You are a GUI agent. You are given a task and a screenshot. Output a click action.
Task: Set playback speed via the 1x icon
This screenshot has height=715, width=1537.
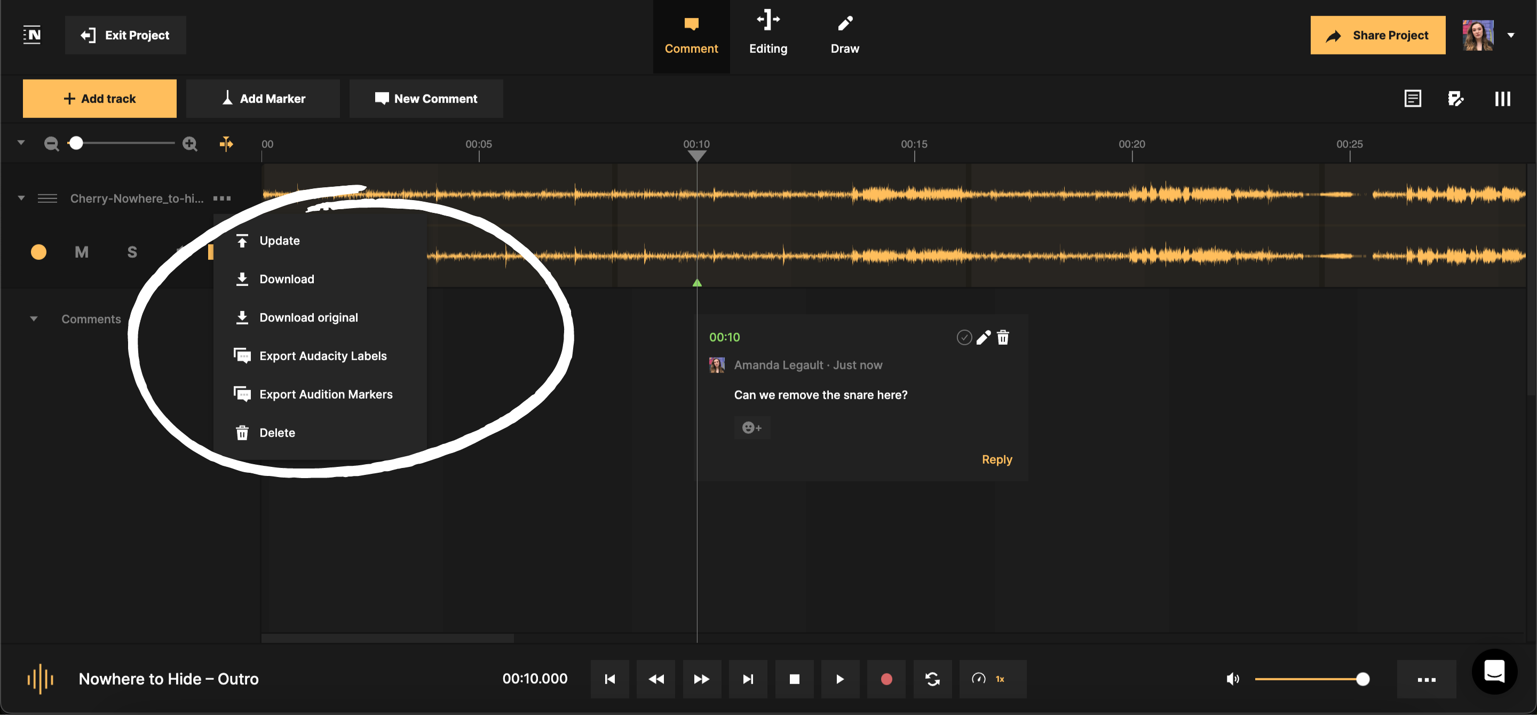point(992,679)
